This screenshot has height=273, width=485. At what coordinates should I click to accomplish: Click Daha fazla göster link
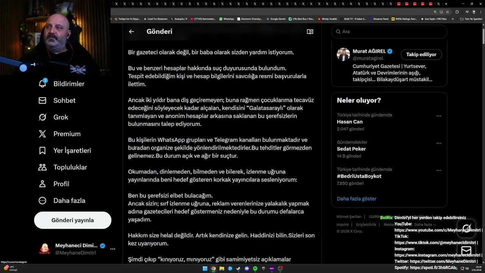coord(357,199)
